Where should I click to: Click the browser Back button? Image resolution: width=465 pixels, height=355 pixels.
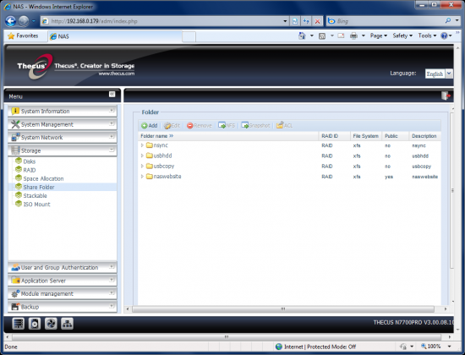click(11, 21)
